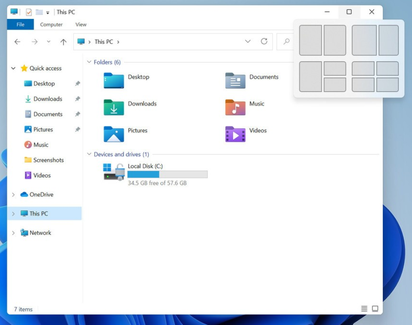Open file Properties from the quick access toolbar
This screenshot has height=325, width=412.
[x=30, y=12]
